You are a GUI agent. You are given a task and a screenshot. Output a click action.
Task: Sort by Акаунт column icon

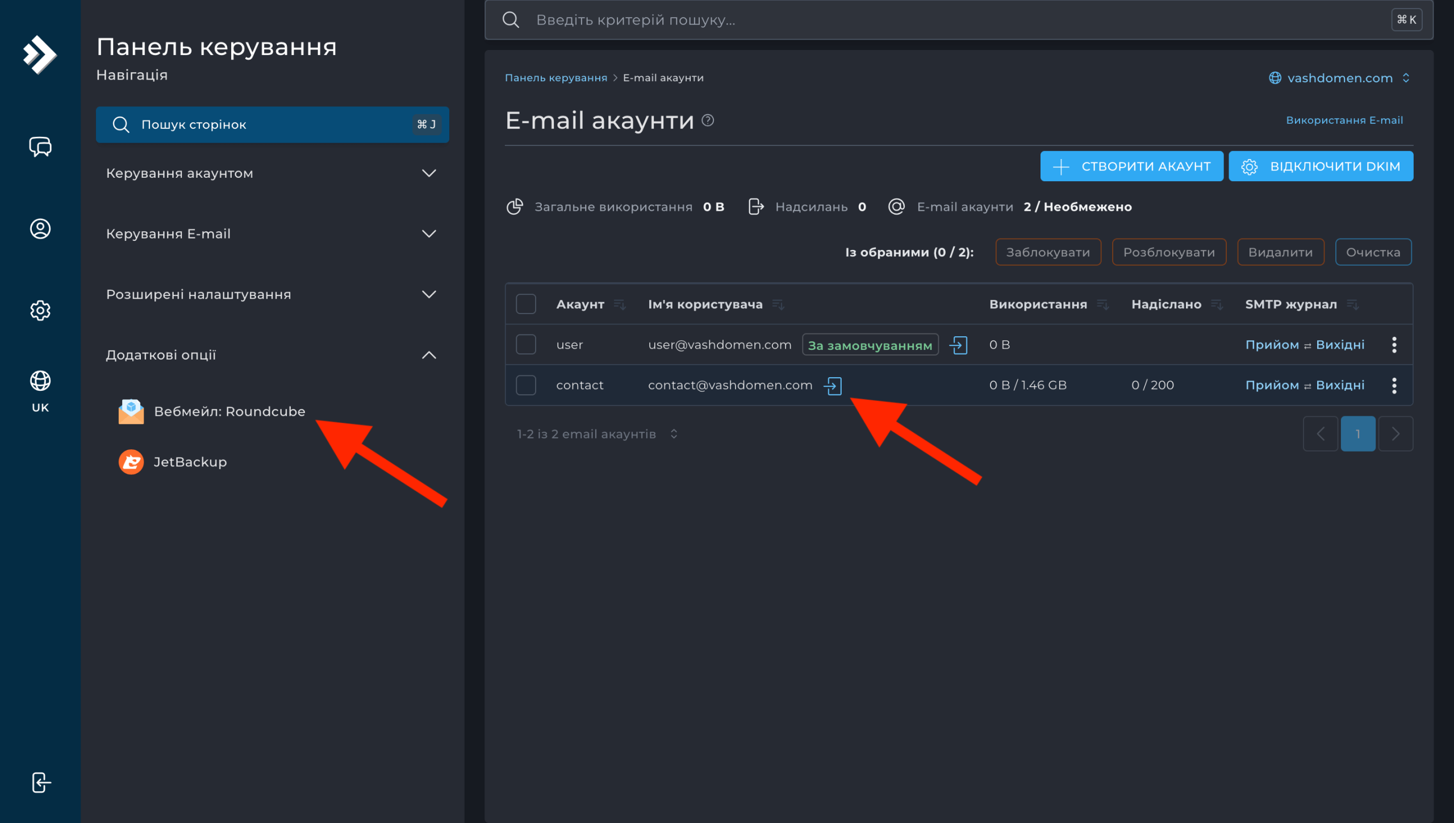point(620,305)
